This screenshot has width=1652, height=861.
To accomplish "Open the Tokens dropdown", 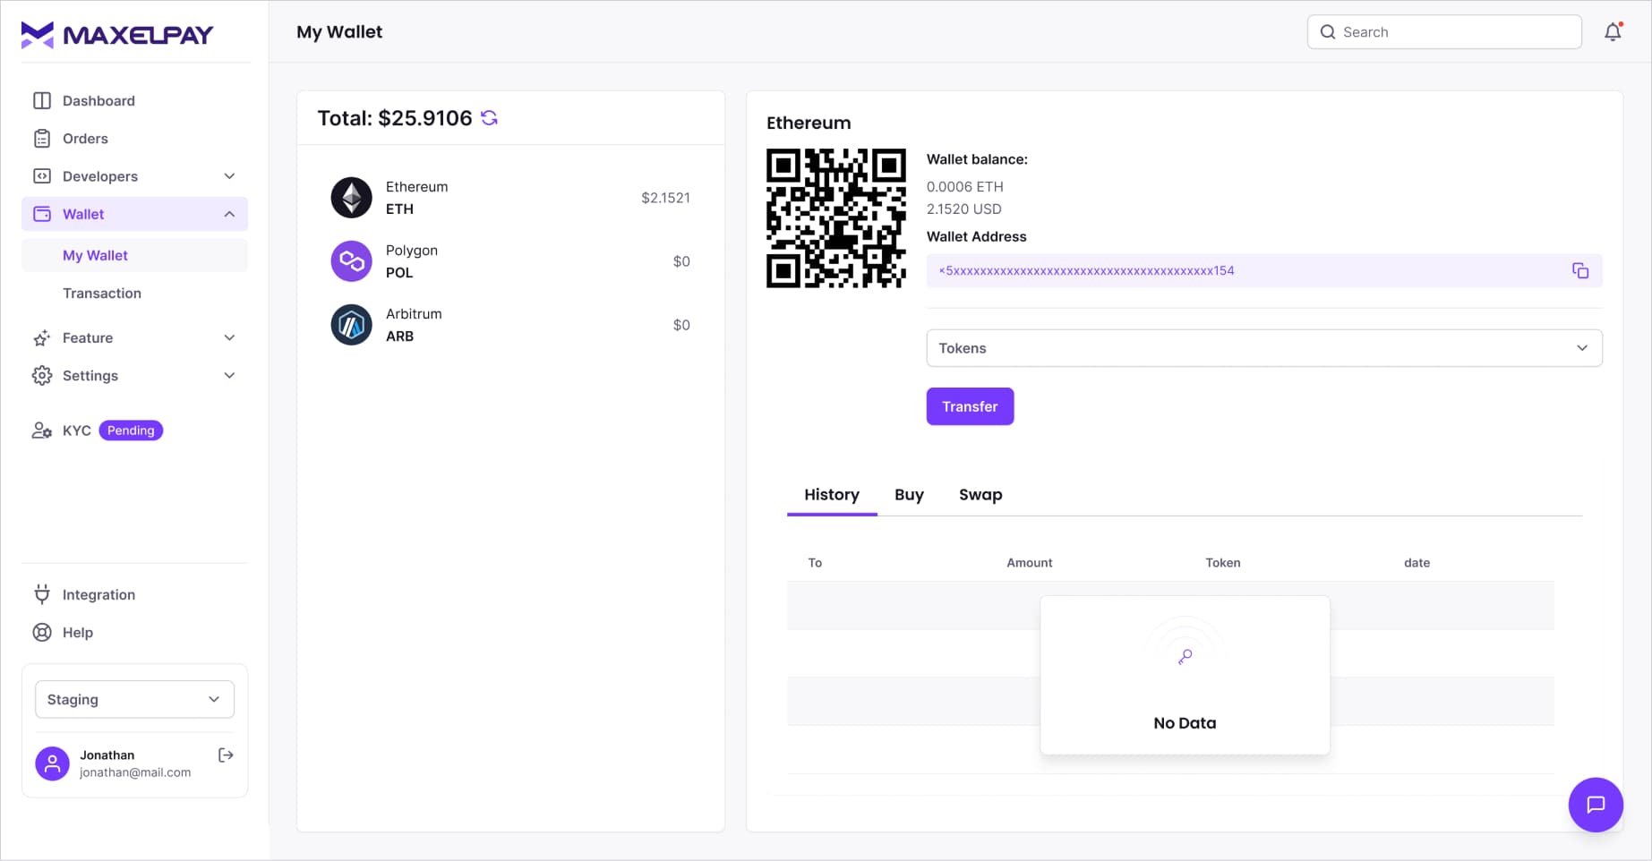I will [x=1264, y=348].
